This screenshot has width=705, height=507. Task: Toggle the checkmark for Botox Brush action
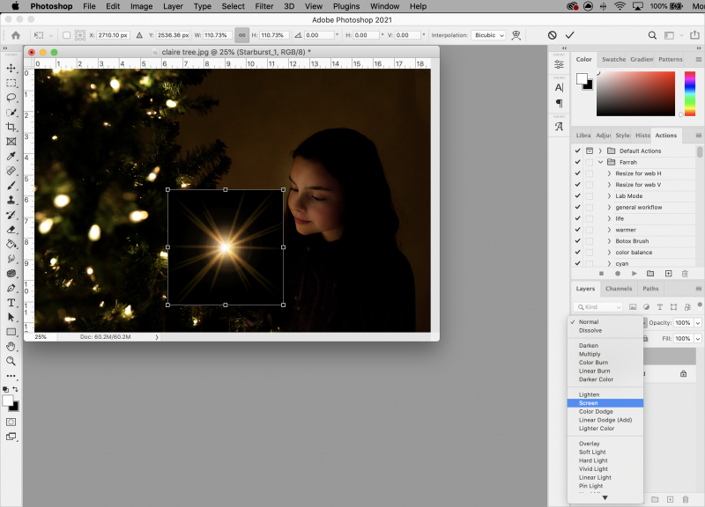pos(578,240)
